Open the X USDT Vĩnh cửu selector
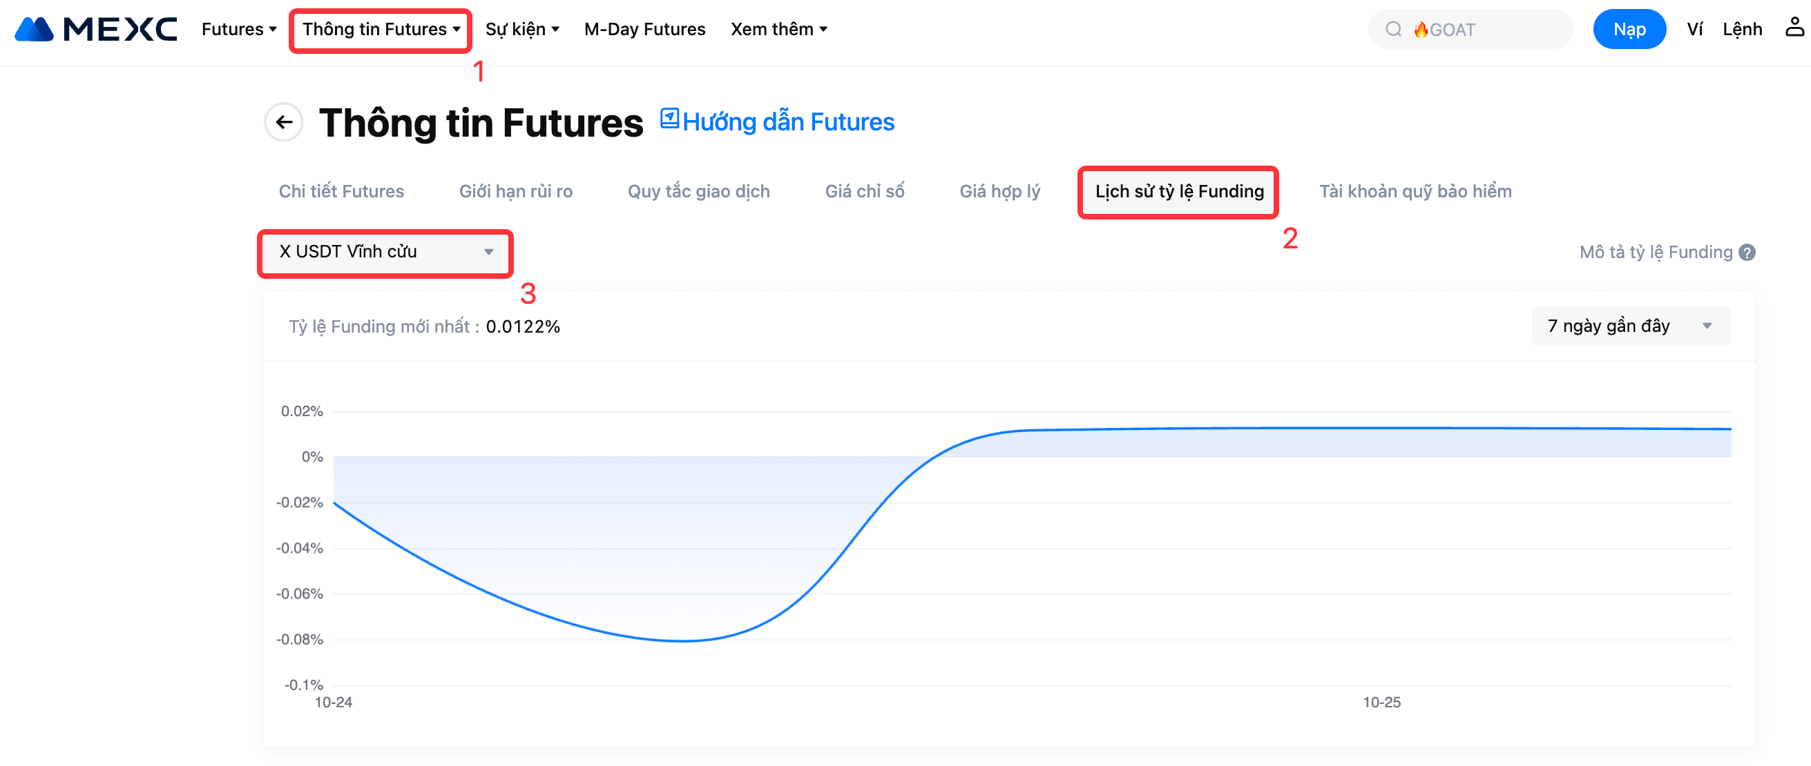The image size is (1811, 766). (x=385, y=252)
